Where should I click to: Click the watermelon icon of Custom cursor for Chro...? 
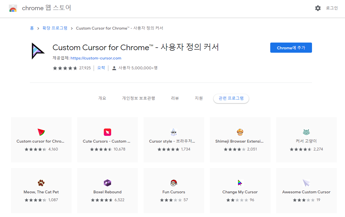(41, 132)
